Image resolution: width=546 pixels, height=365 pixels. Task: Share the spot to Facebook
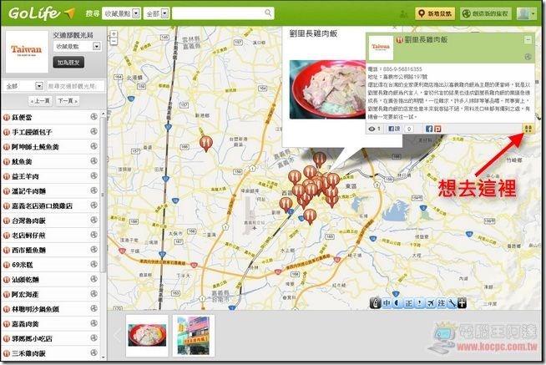coord(429,129)
